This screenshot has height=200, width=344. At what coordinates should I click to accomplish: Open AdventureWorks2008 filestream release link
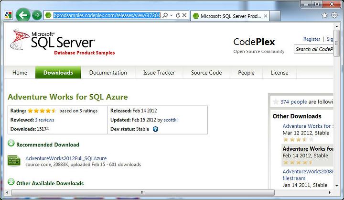coord(308,175)
